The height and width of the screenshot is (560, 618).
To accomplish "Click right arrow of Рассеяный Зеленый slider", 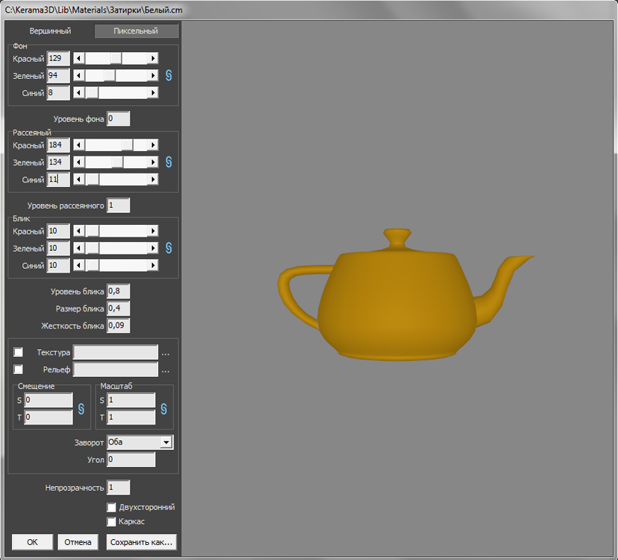I will point(153,162).
